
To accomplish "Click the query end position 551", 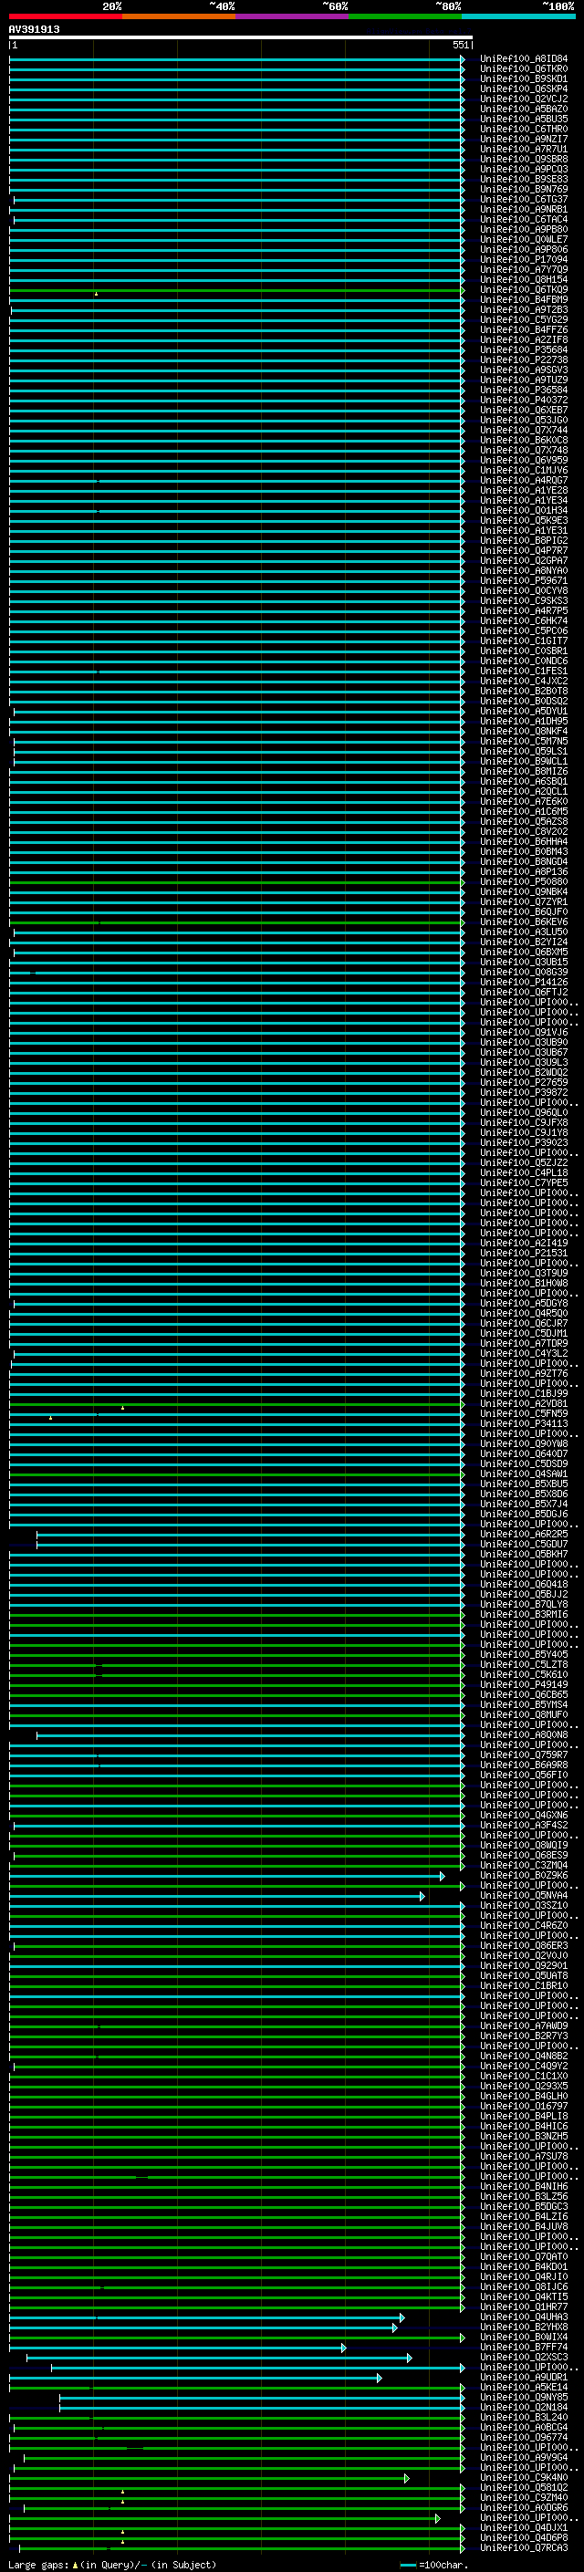I will (460, 45).
